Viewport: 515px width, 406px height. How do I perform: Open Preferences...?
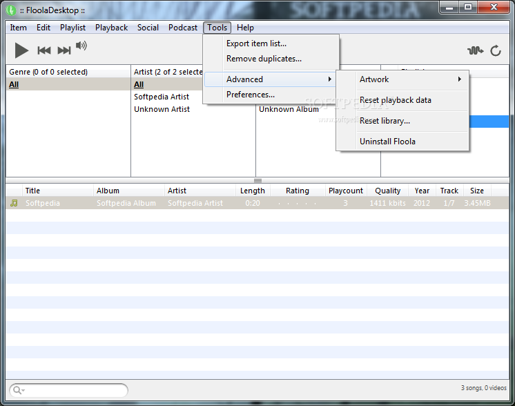271,95
